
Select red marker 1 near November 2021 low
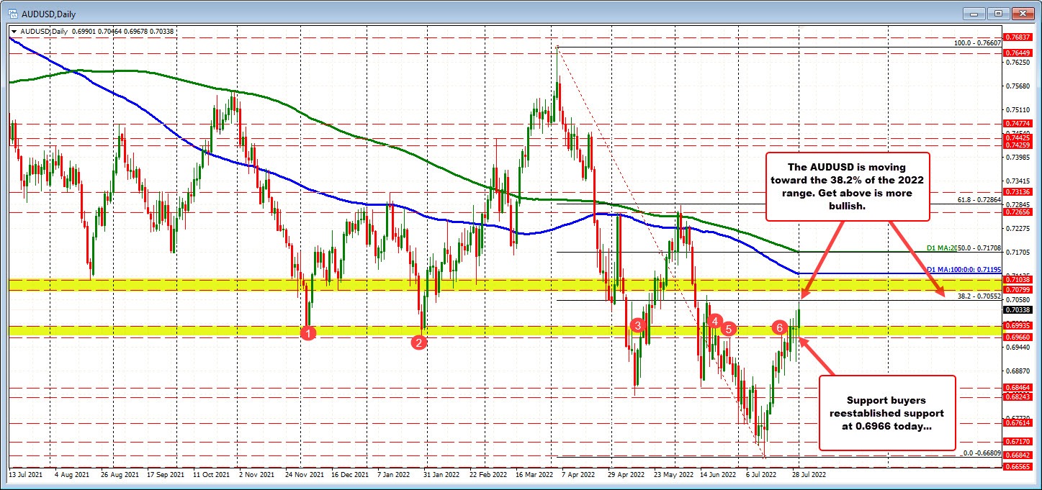click(x=309, y=332)
